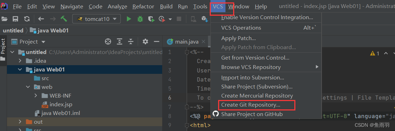
Task: Open the View menu
Action: pyautogui.click(x=49, y=7)
